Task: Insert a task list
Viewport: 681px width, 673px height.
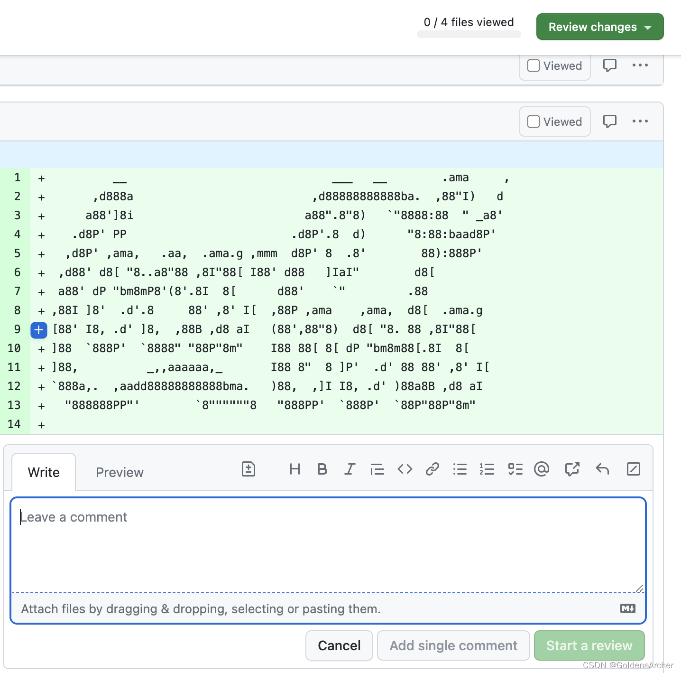Action: [515, 469]
